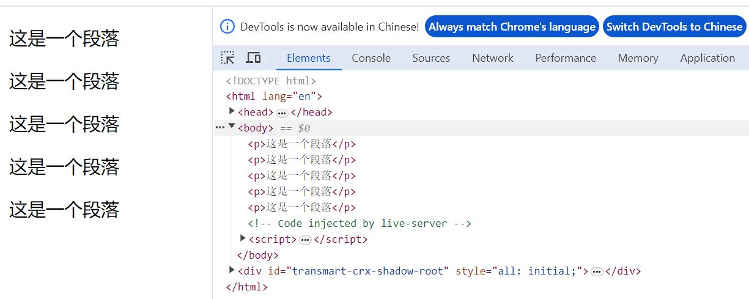Open three-dot actions beside body element
The width and height of the screenshot is (749, 299).
click(220, 128)
